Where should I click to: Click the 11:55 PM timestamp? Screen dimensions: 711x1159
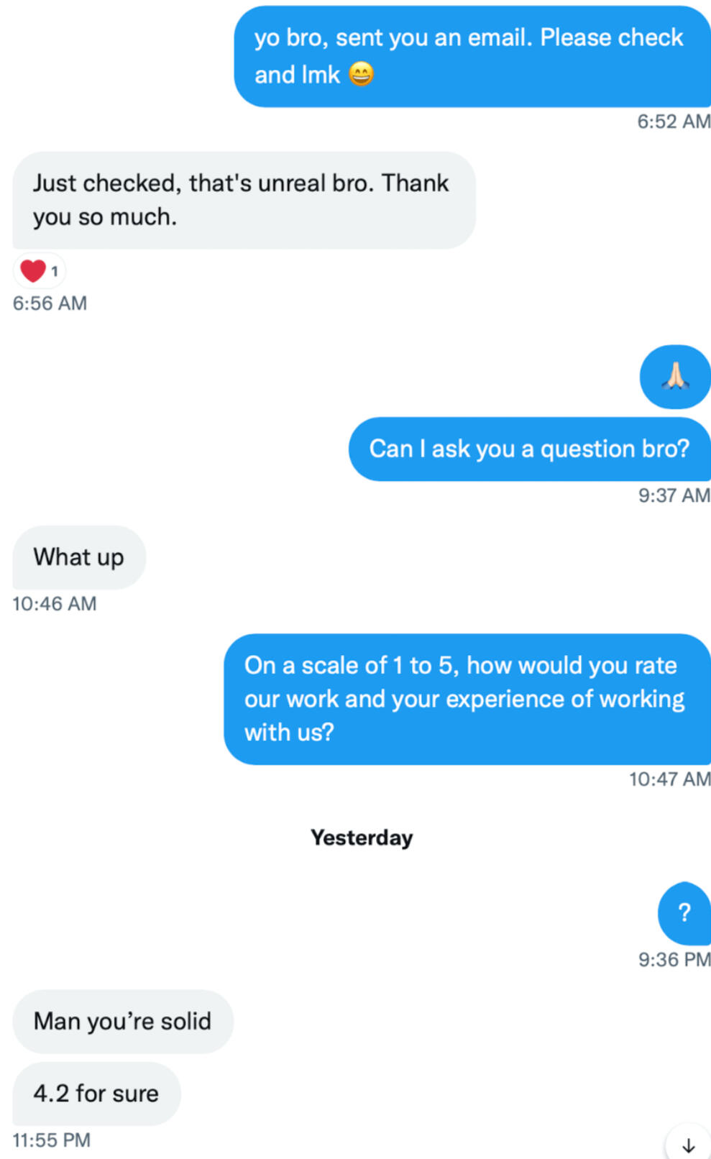[x=52, y=1140]
